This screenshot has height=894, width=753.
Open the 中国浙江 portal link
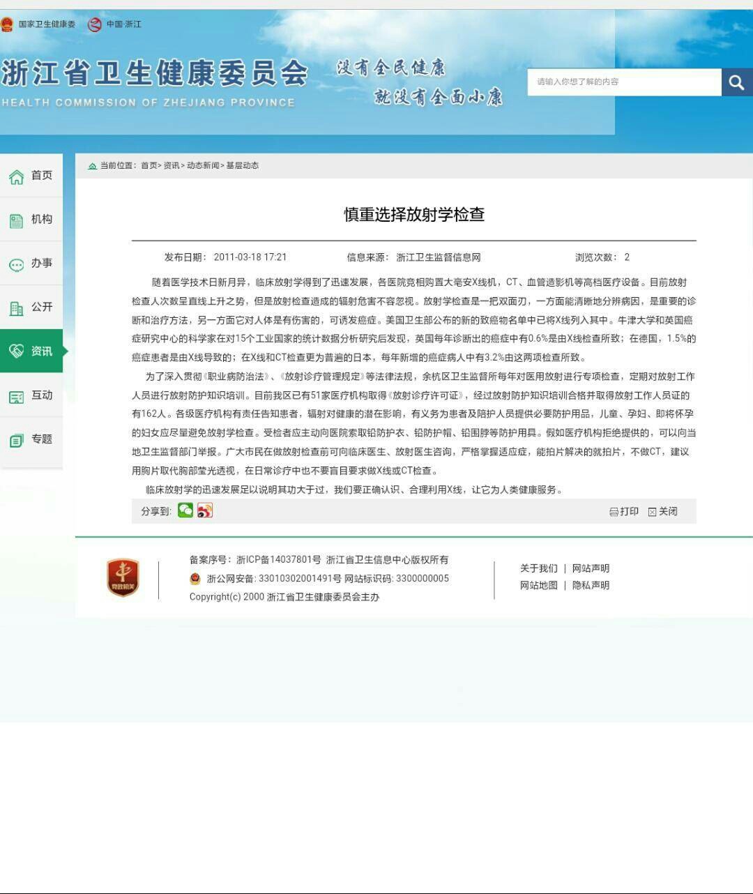115,24
